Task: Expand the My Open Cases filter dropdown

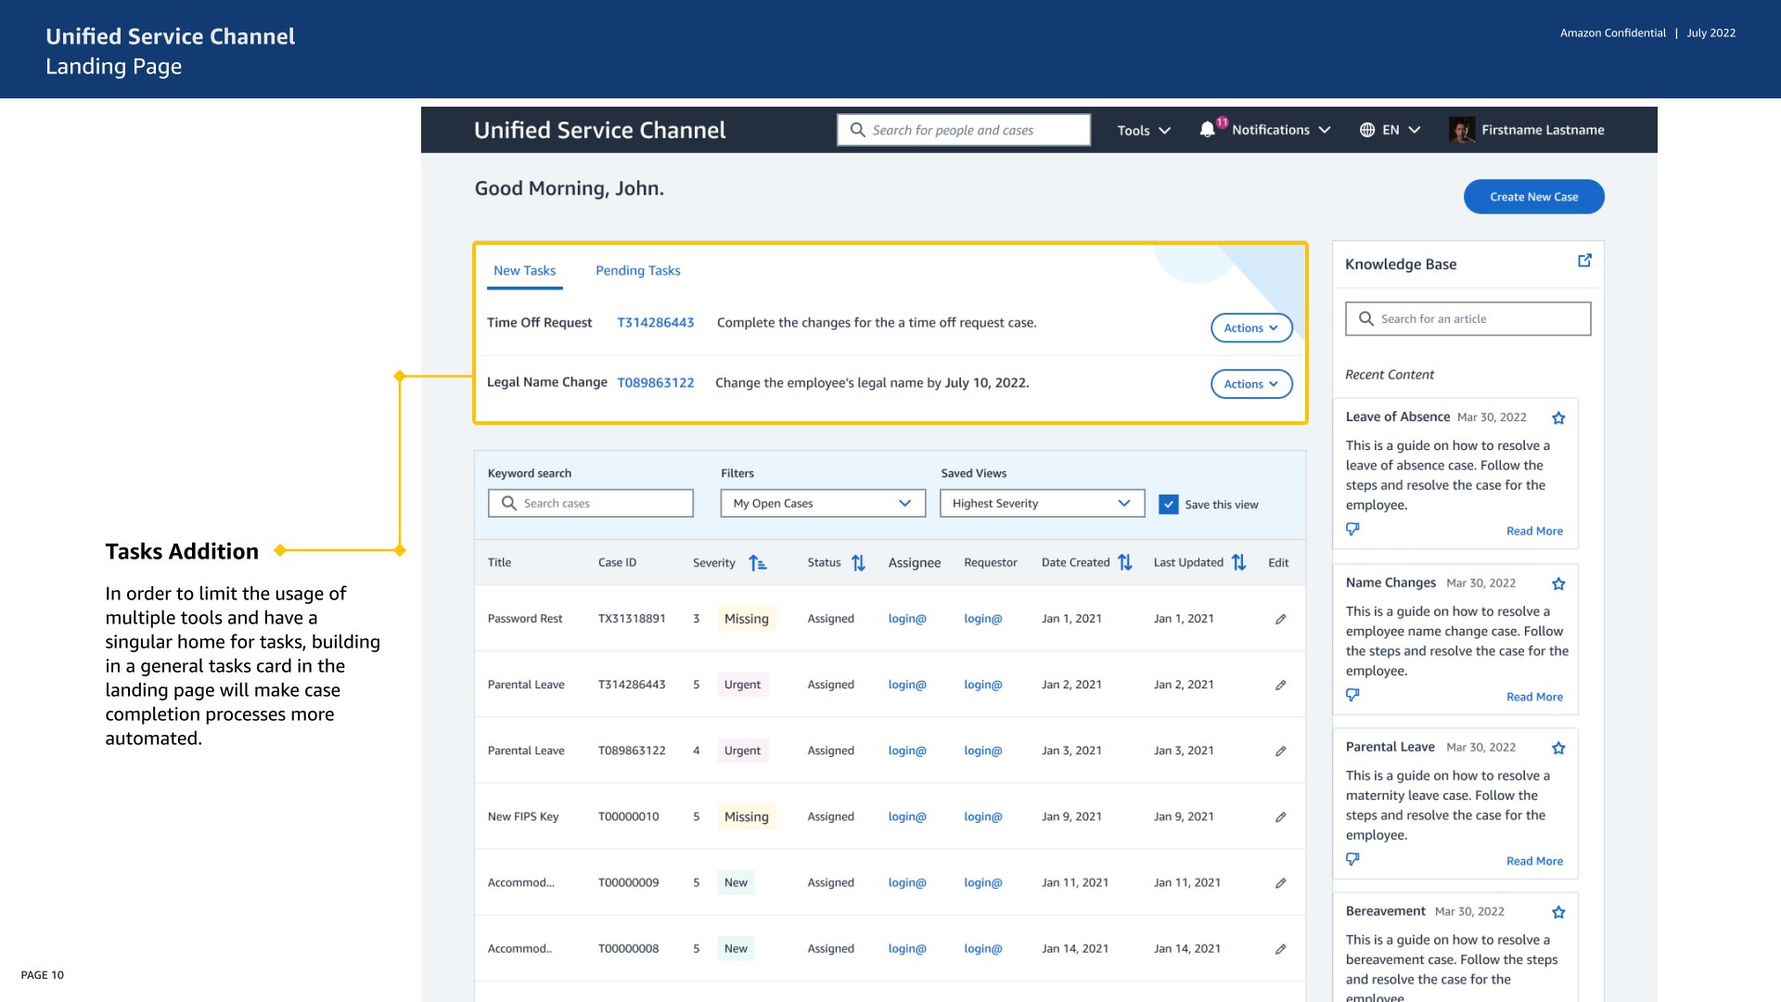Action: pyautogui.click(x=823, y=504)
